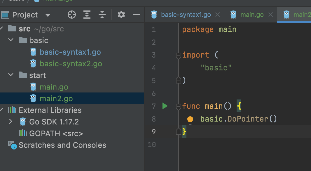
Task: Click the Go SDK 1.17.2 gopher icon
Action: [23, 122]
